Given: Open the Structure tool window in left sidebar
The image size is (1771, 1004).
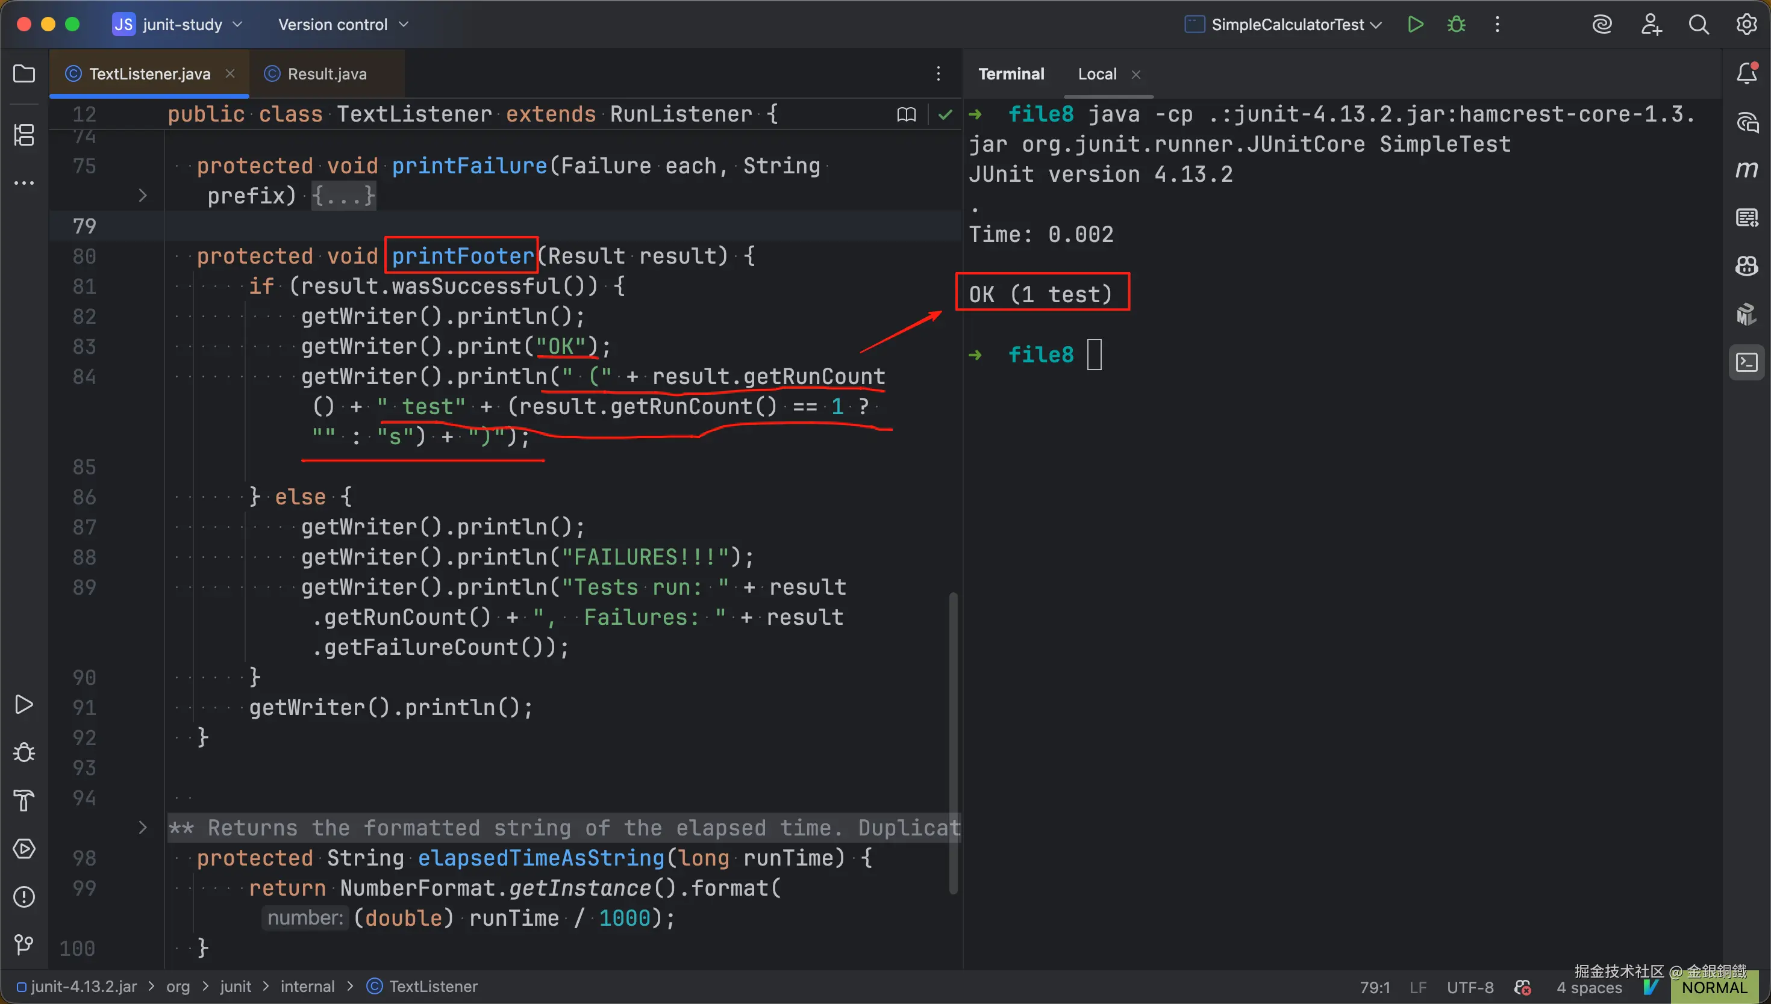Looking at the screenshot, I should coord(24,134).
